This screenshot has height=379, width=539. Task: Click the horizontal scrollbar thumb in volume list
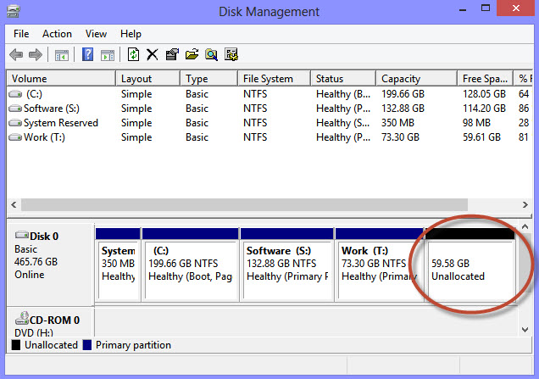click(x=244, y=204)
